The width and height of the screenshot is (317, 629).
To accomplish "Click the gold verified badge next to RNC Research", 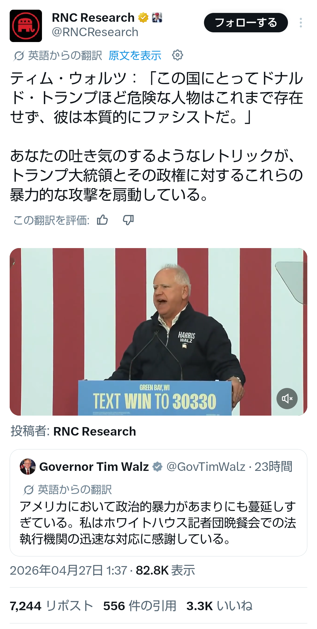I will coord(143,18).
